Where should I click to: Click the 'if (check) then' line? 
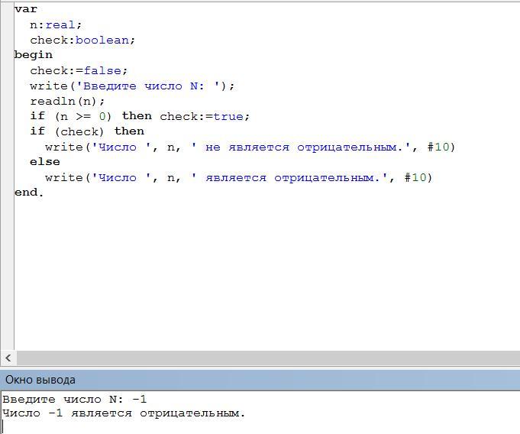pyautogui.click(x=87, y=131)
